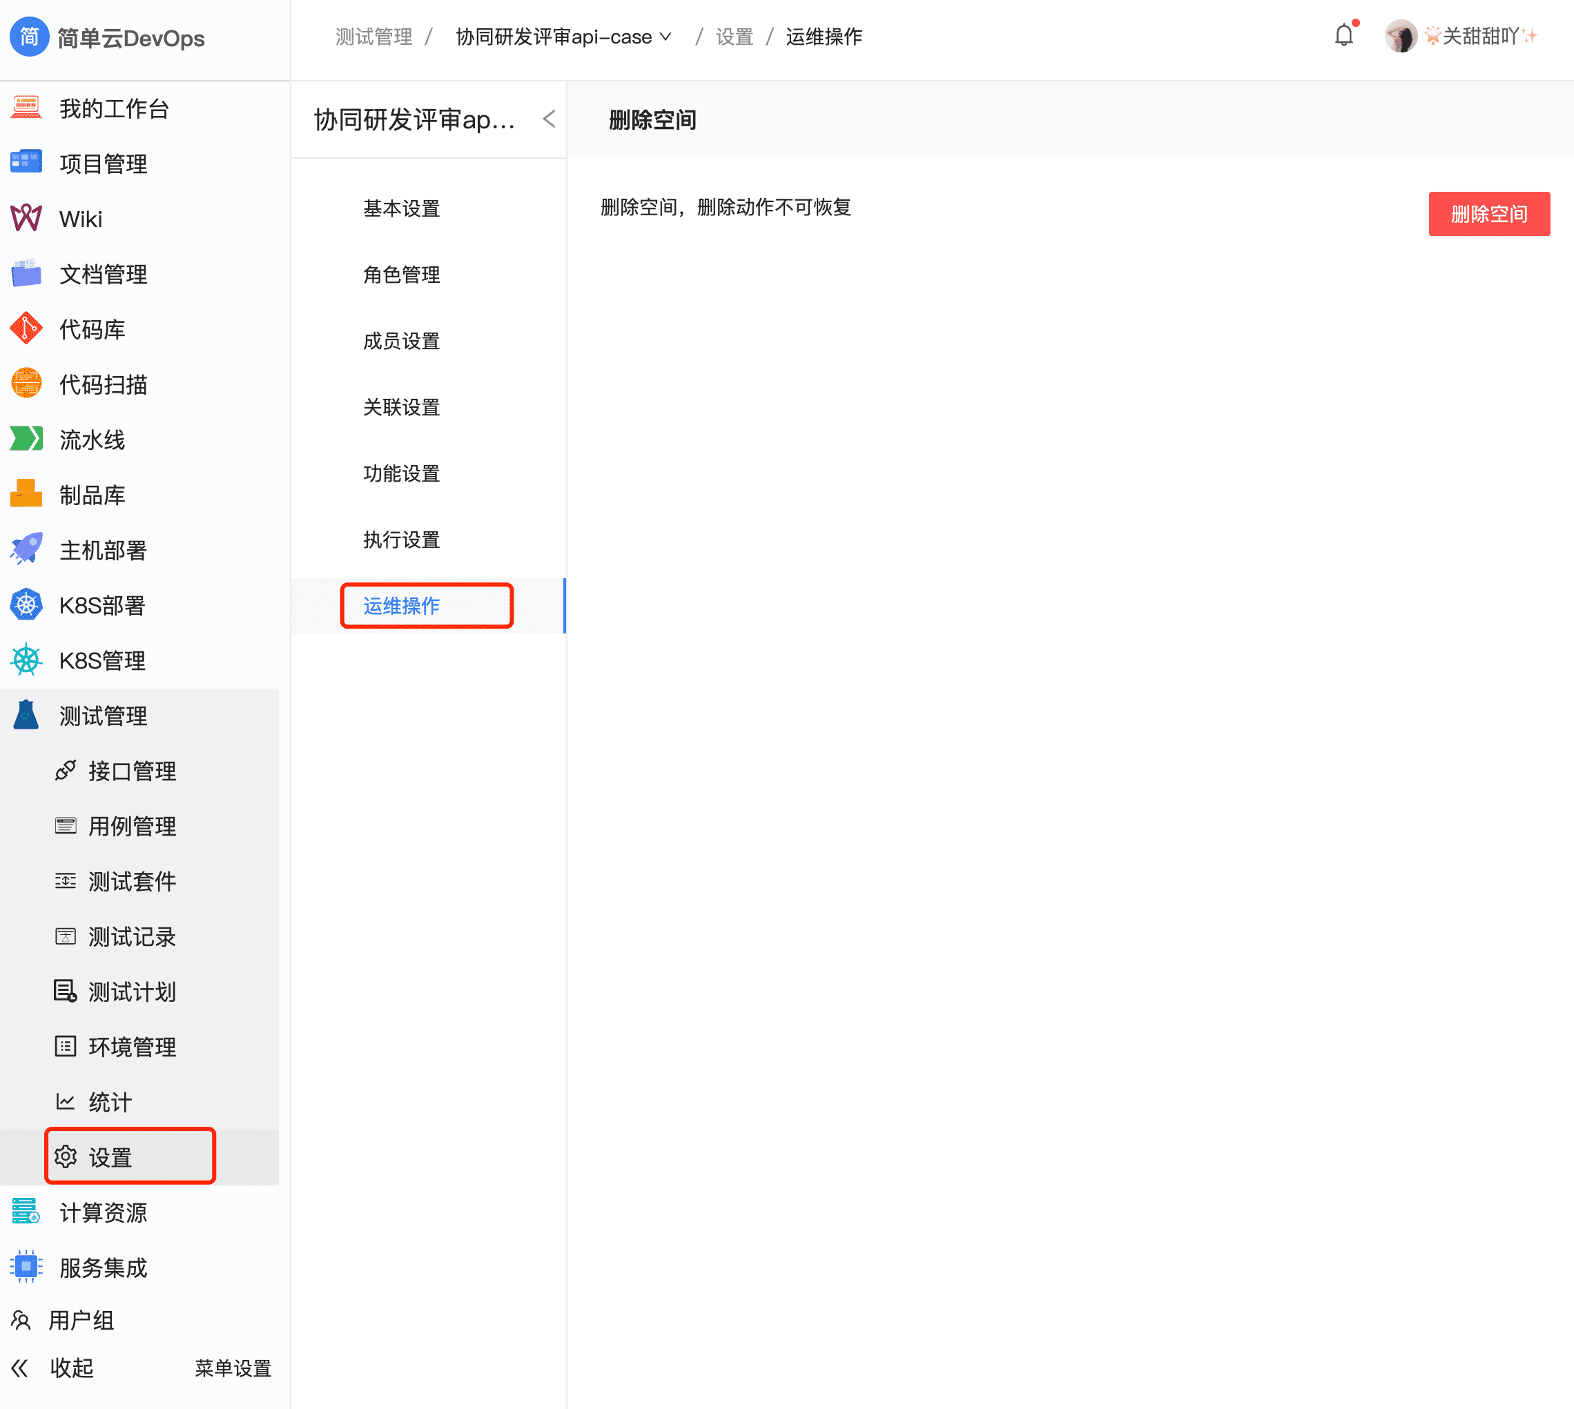Open the Wiki module
Image resolution: width=1574 pixels, height=1409 pixels.
80,218
